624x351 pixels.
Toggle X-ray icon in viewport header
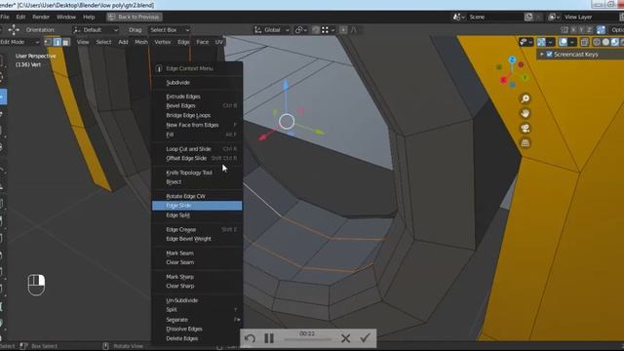585,42
